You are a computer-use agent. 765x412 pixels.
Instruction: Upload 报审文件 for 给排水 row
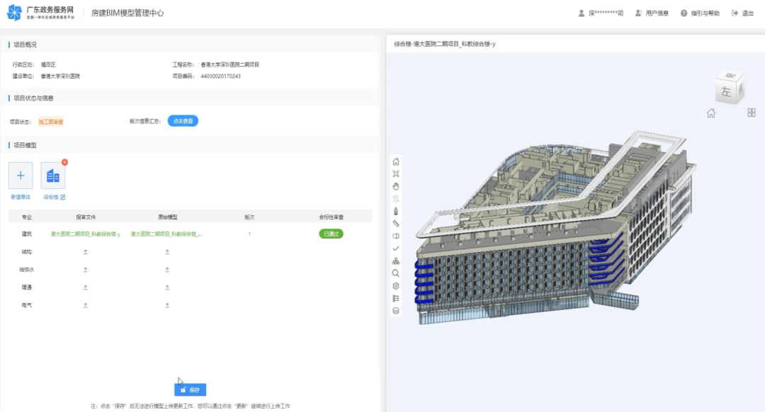[x=86, y=270]
